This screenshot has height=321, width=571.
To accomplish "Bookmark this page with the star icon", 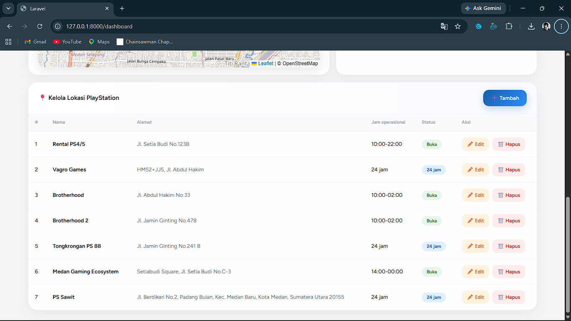I will [x=458, y=26].
